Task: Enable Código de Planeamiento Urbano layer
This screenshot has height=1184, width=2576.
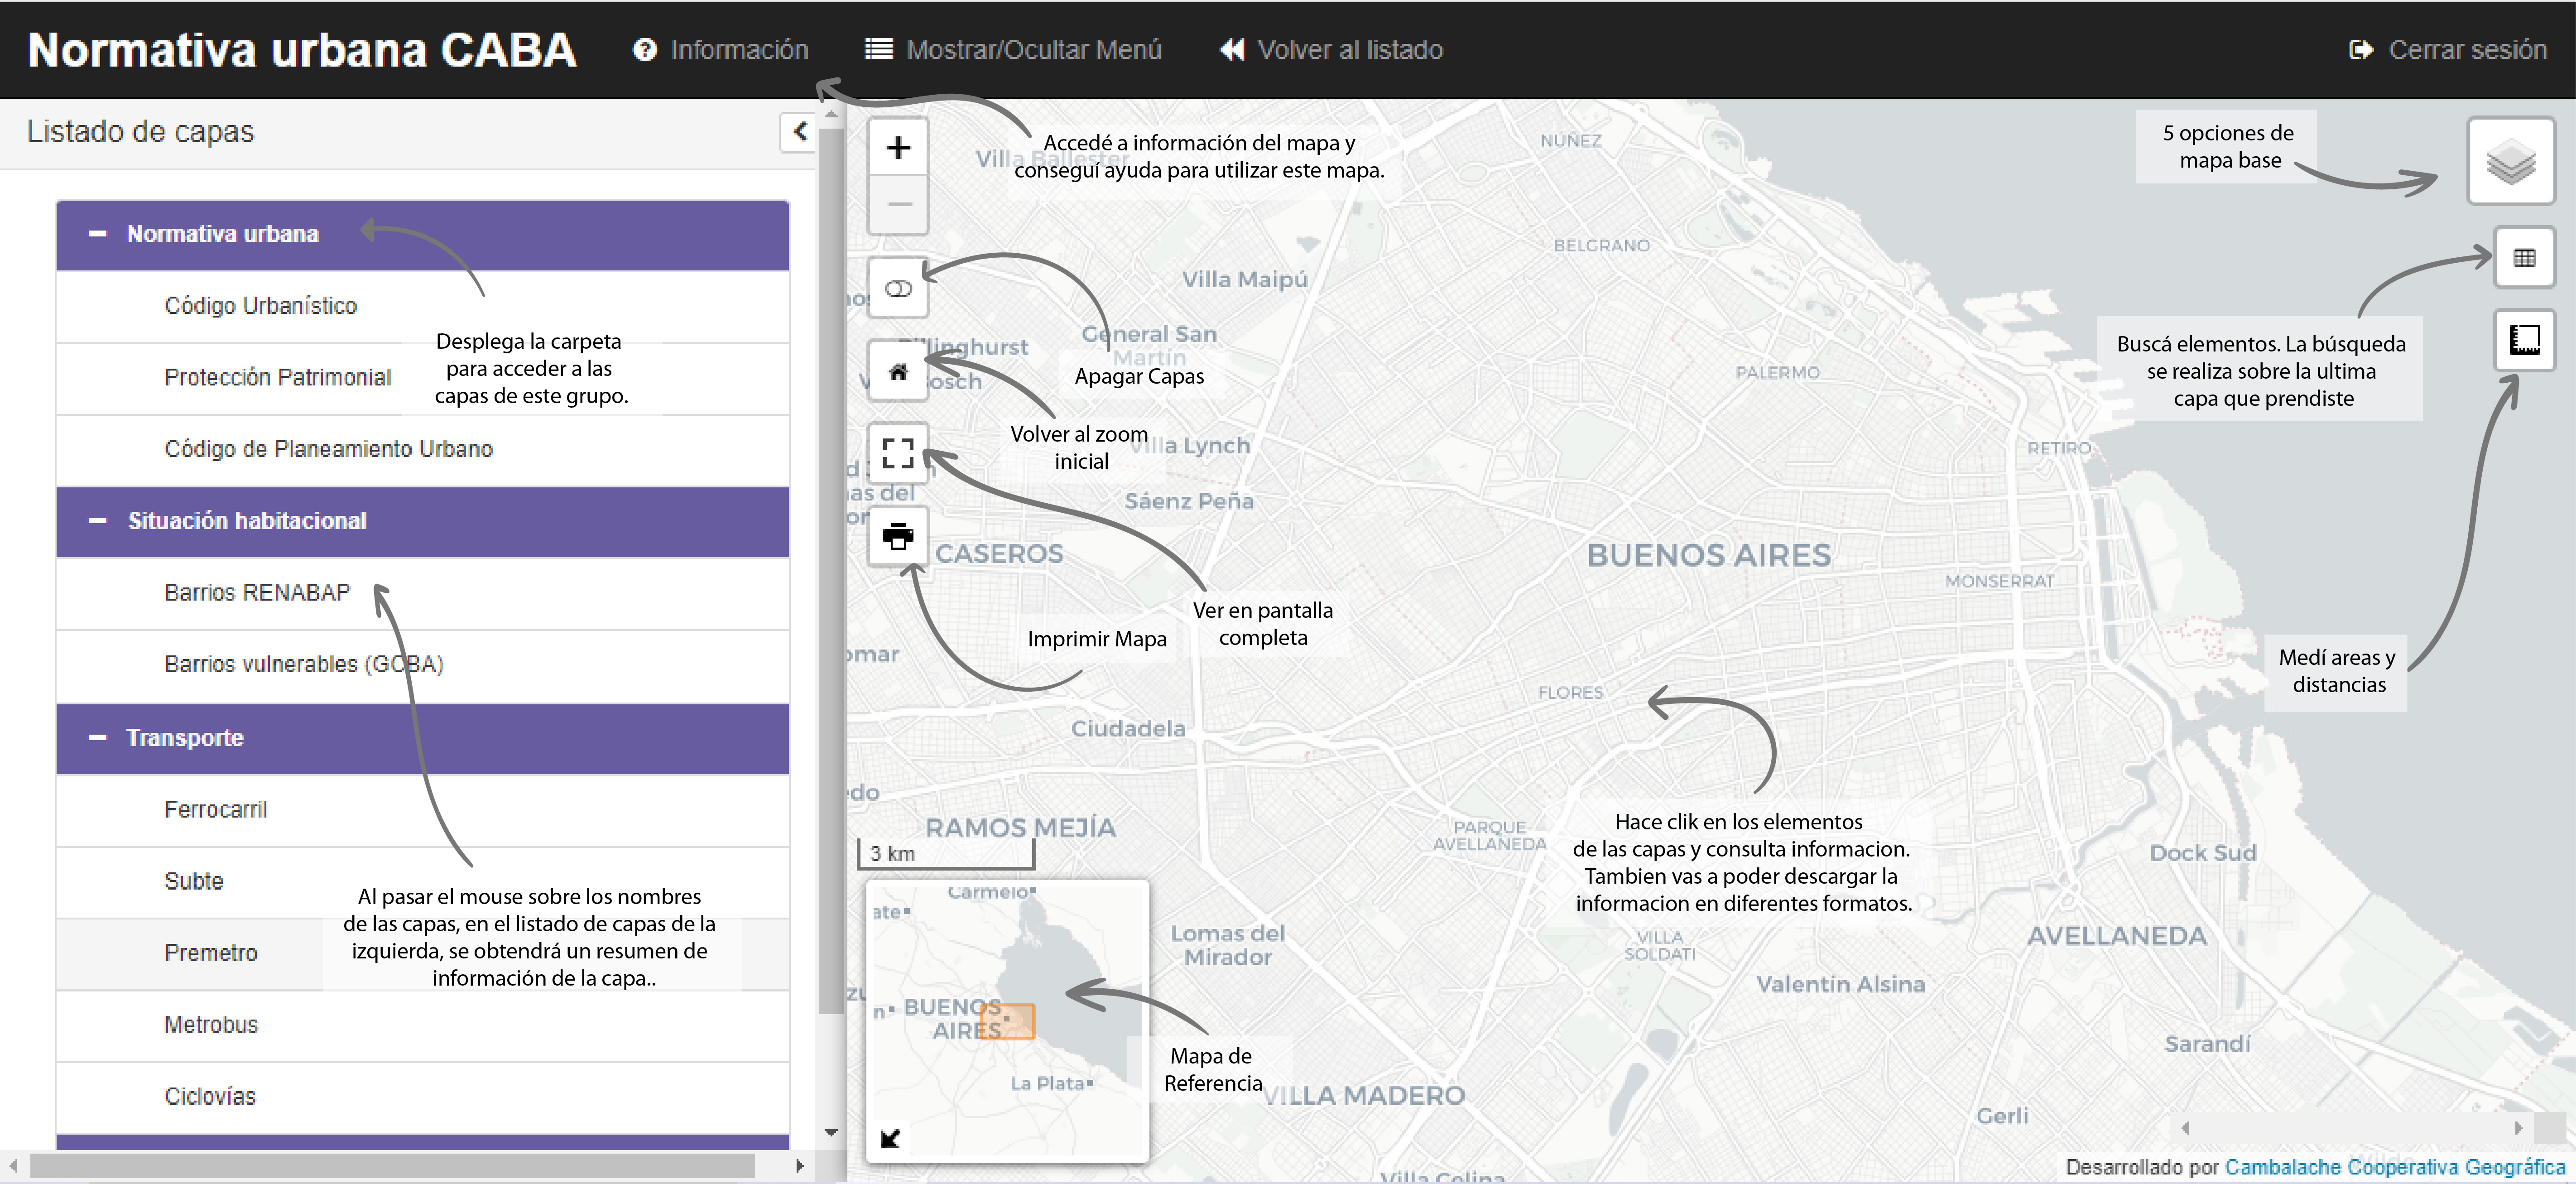Action: point(422,450)
